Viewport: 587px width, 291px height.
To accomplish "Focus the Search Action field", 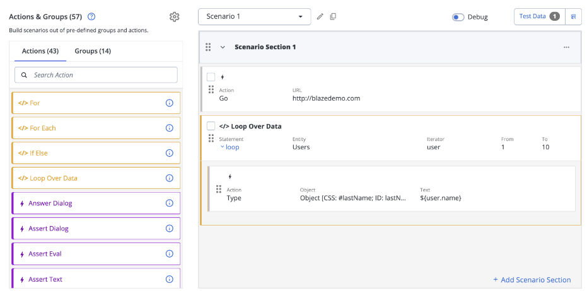I will pos(96,75).
